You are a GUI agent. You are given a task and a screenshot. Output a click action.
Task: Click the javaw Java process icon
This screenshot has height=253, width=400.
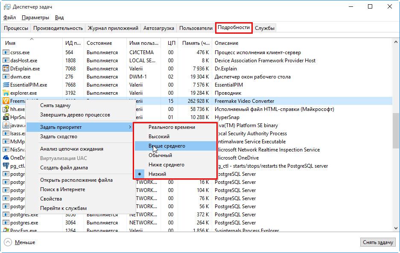pyautogui.click(x=6, y=125)
